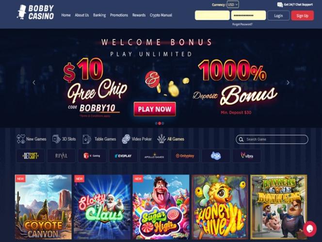Go to previous banner slide arrow

coord(34,82)
